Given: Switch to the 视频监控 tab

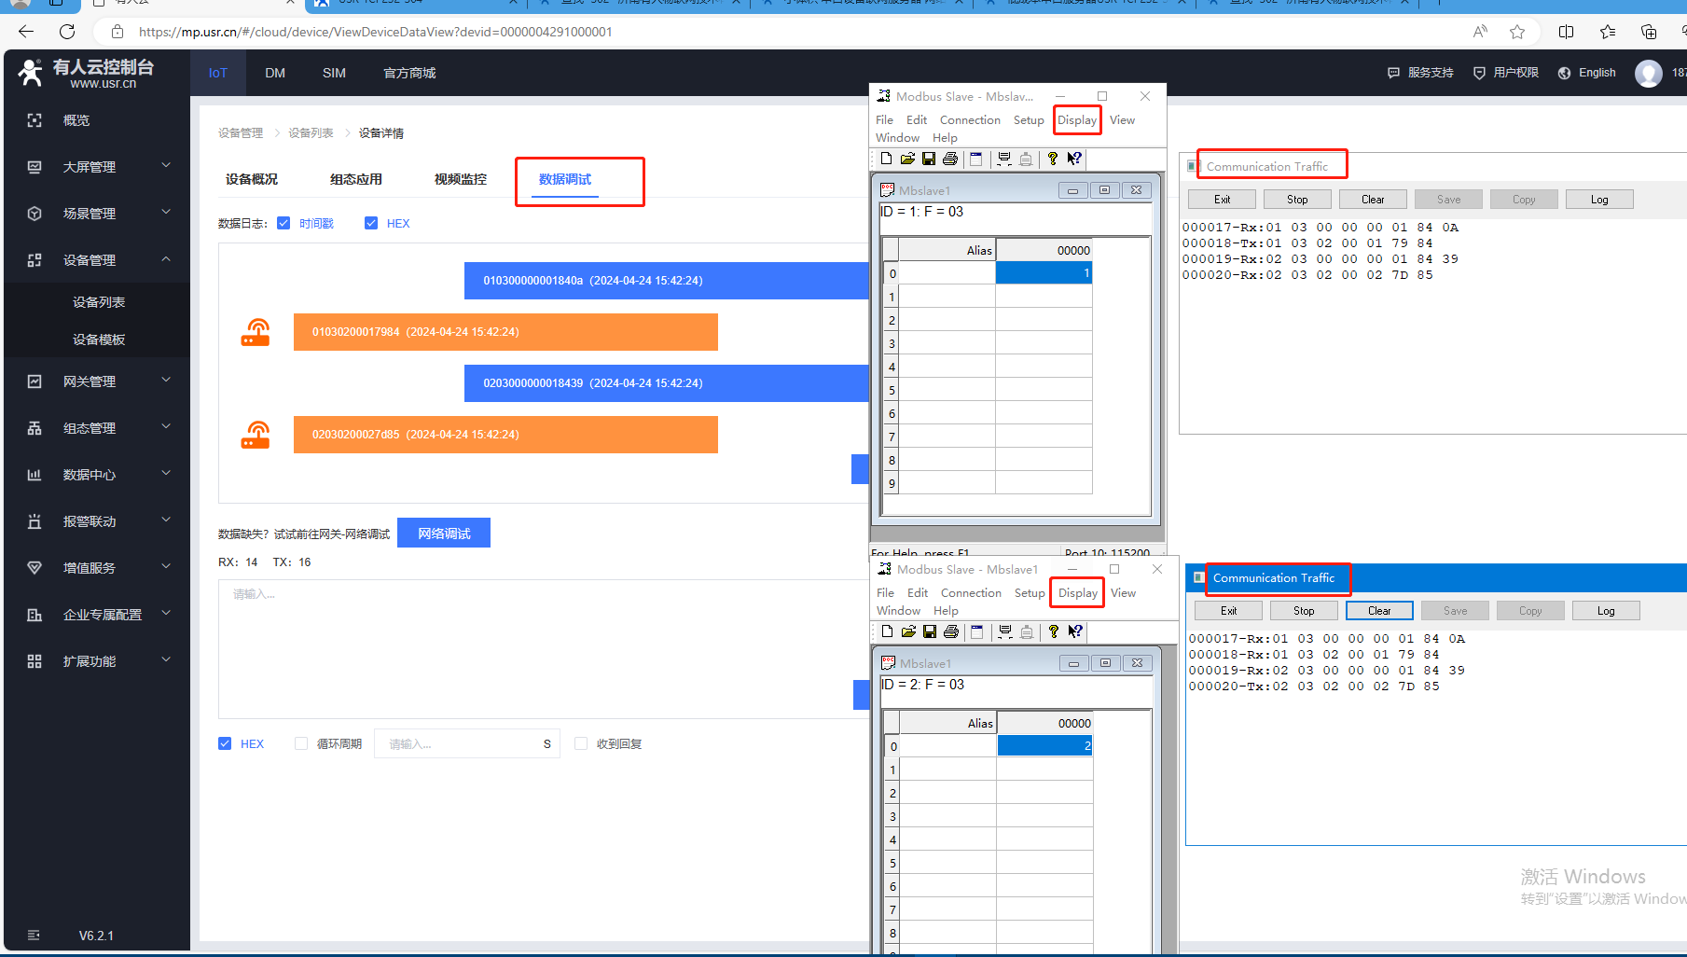Looking at the screenshot, I should (460, 179).
